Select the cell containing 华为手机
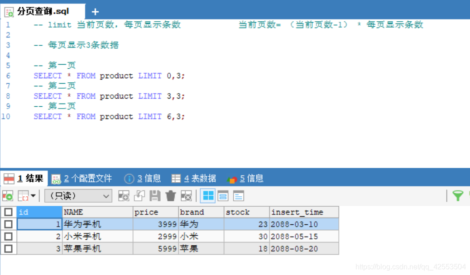The width and height of the screenshot is (470, 275). pyautogui.click(x=98, y=224)
